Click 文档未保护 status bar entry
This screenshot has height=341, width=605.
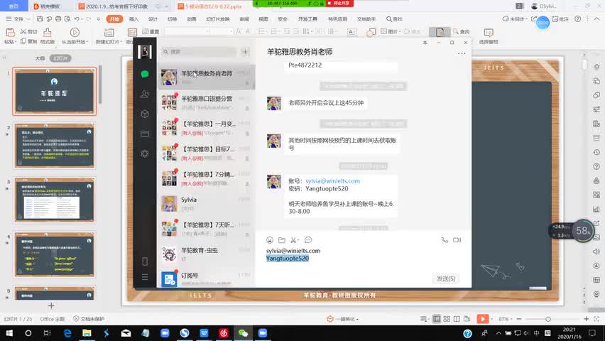89,319
